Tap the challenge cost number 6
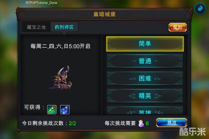 coord(147,123)
